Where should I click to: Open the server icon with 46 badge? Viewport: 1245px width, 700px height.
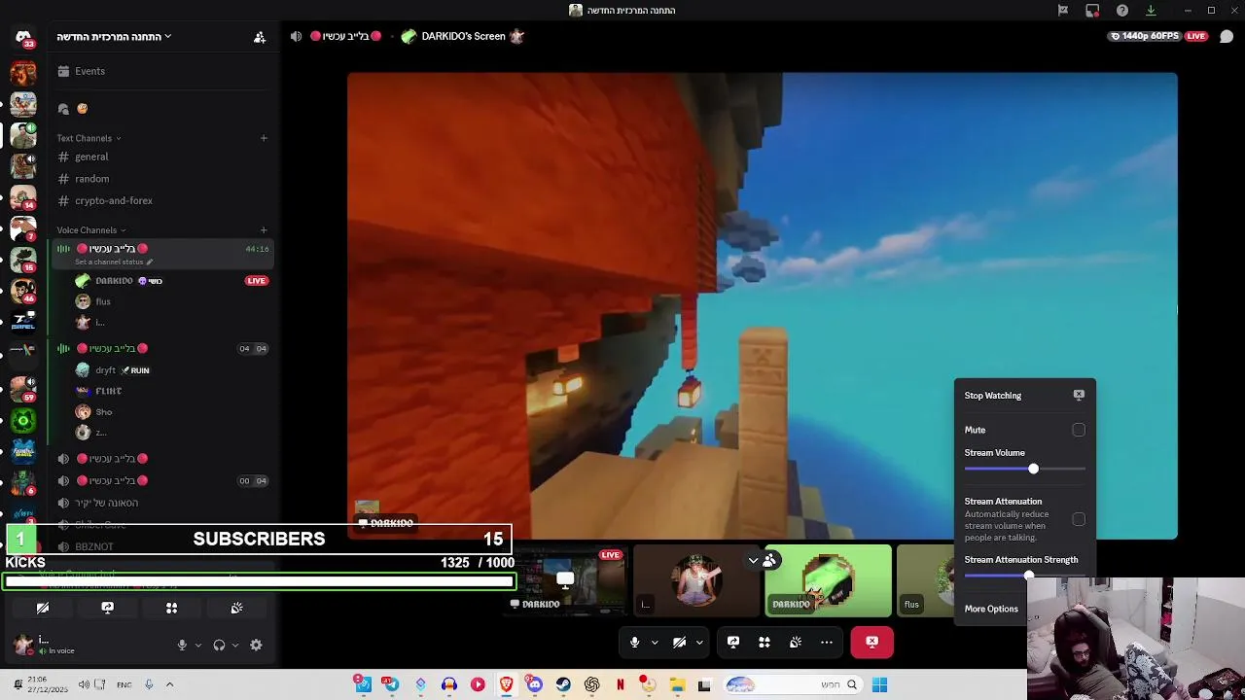(23, 291)
